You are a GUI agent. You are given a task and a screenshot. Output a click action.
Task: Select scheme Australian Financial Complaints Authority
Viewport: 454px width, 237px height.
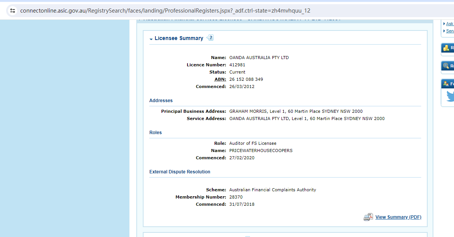[273, 190]
